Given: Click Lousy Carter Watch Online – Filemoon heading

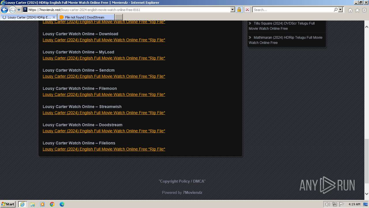Looking at the screenshot, I should pyautogui.click(x=80, y=88).
